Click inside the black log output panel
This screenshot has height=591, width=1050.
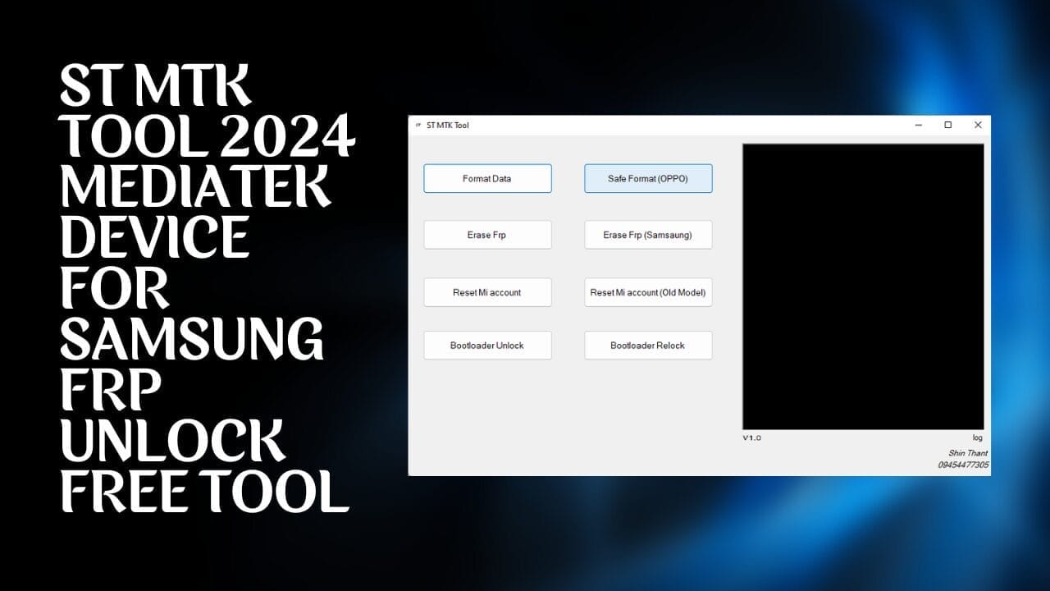[x=863, y=286]
